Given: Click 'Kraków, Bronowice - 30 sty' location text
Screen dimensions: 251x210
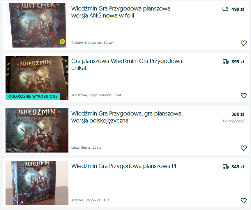Looking at the screenshot, I should [x=92, y=43].
